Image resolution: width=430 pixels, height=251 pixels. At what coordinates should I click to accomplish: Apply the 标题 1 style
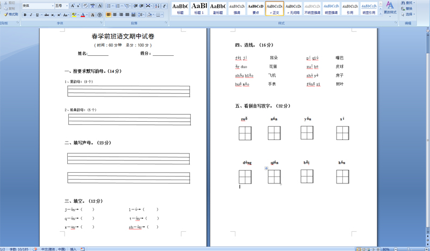(199, 8)
